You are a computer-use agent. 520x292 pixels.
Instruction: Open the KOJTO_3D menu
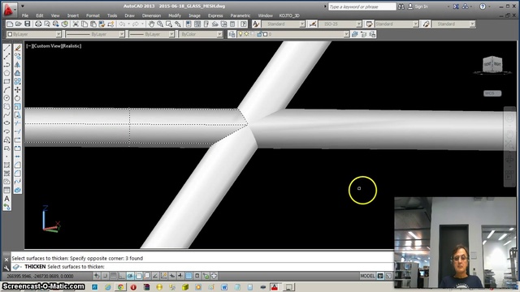pyautogui.click(x=289, y=15)
